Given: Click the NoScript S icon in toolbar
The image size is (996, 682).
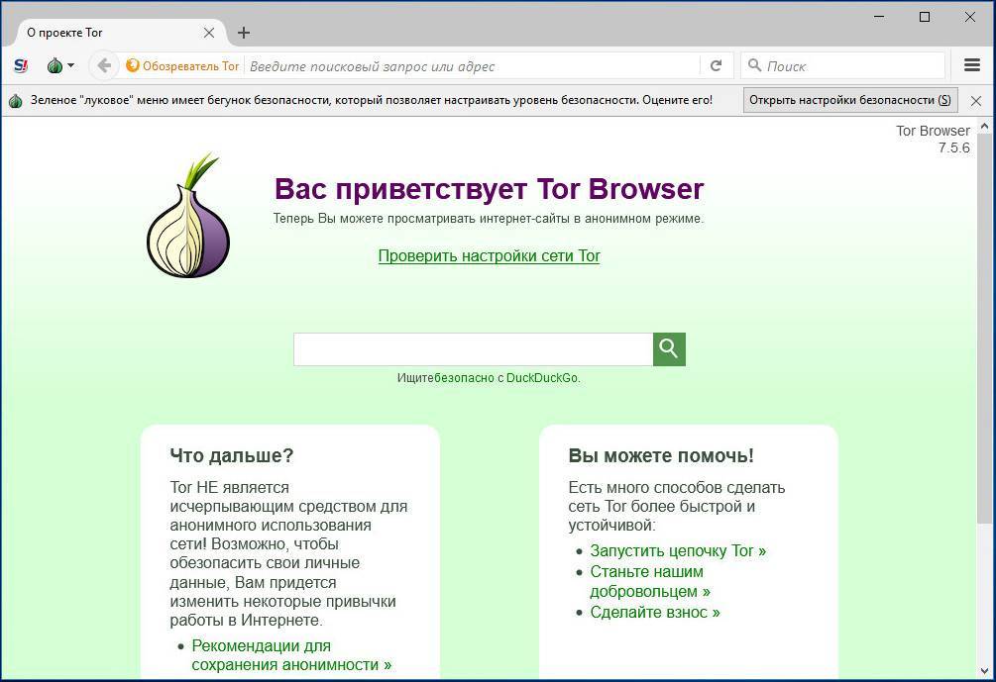Looking at the screenshot, I should click(21, 66).
